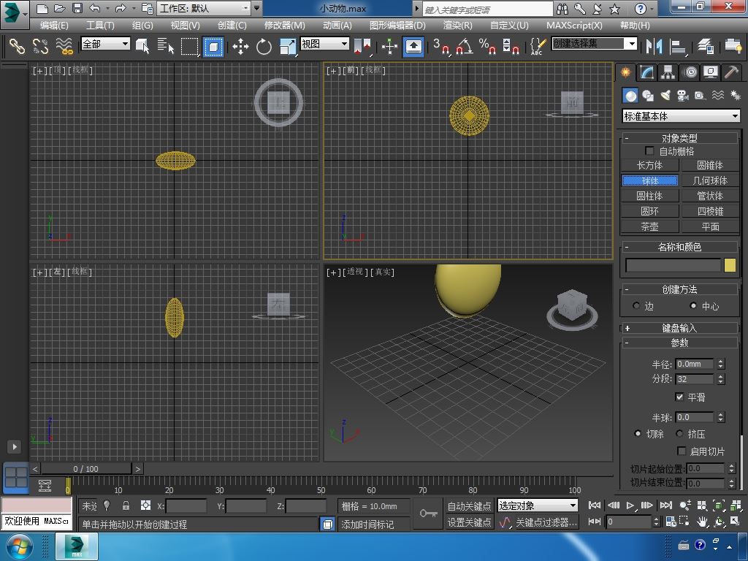Select the Lights category icon
The image size is (748, 561).
click(x=665, y=96)
